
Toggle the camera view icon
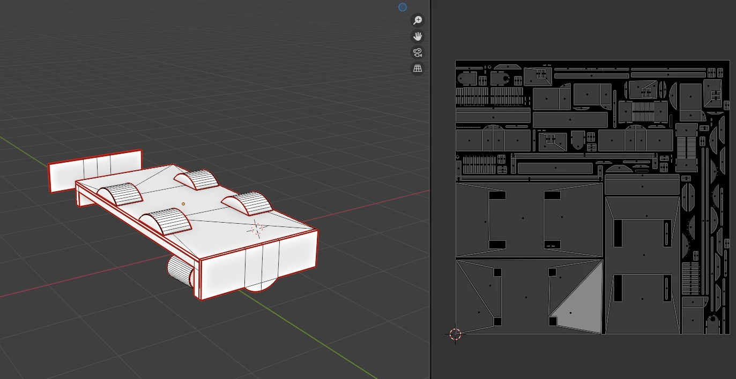(x=417, y=52)
